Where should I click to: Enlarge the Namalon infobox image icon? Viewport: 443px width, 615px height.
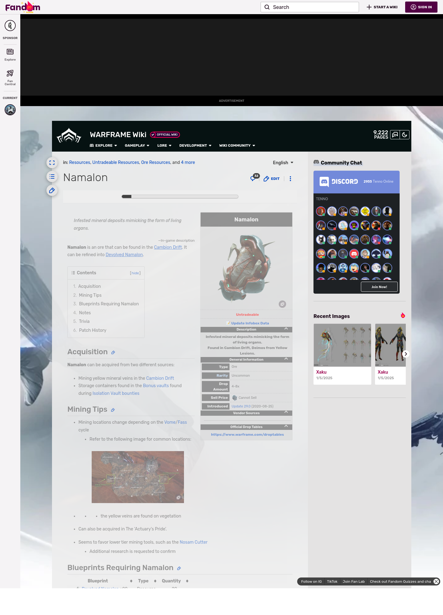pos(282,304)
